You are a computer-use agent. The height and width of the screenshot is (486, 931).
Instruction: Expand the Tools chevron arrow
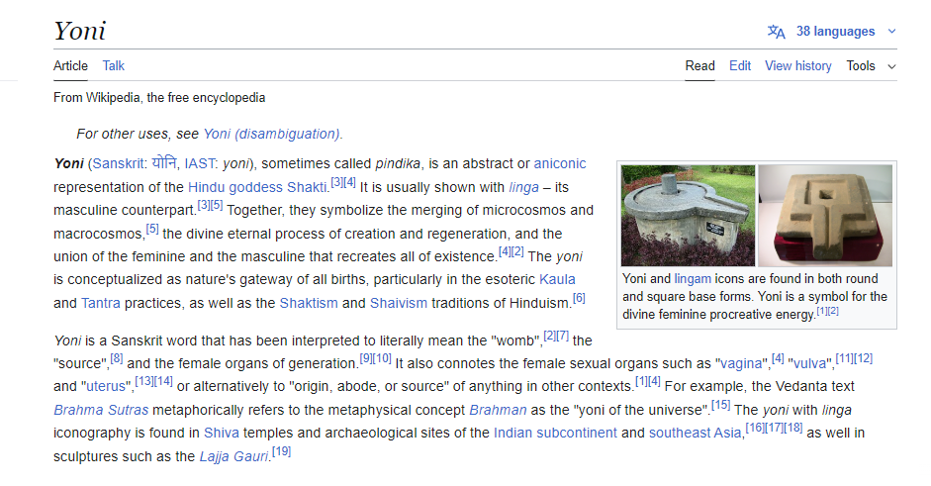[x=891, y=66]
